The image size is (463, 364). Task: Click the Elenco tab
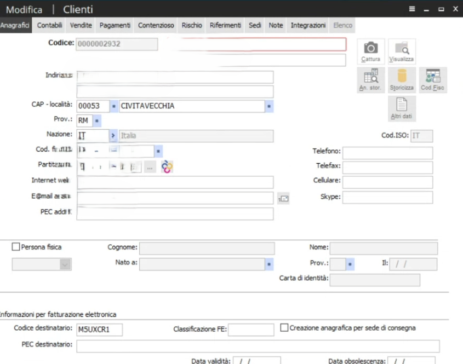342,25
